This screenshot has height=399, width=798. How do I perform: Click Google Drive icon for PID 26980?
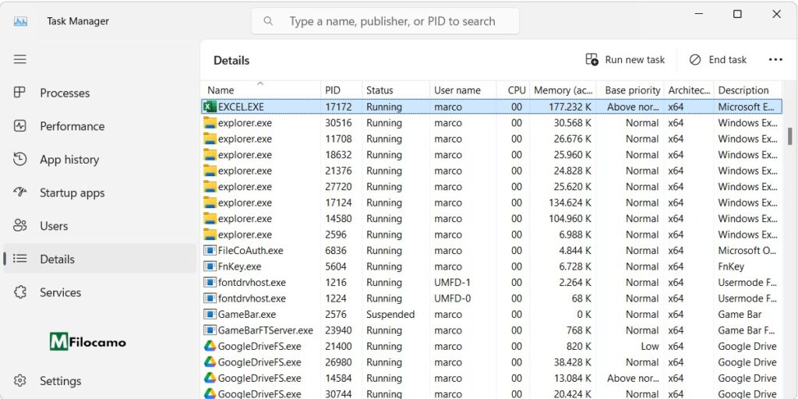tap(210, 362)
